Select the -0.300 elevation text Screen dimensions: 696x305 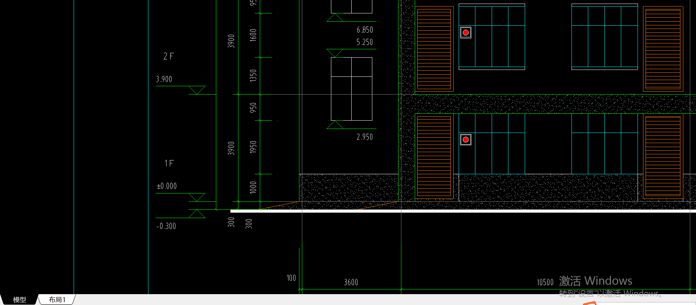click(x=166, y=226)
